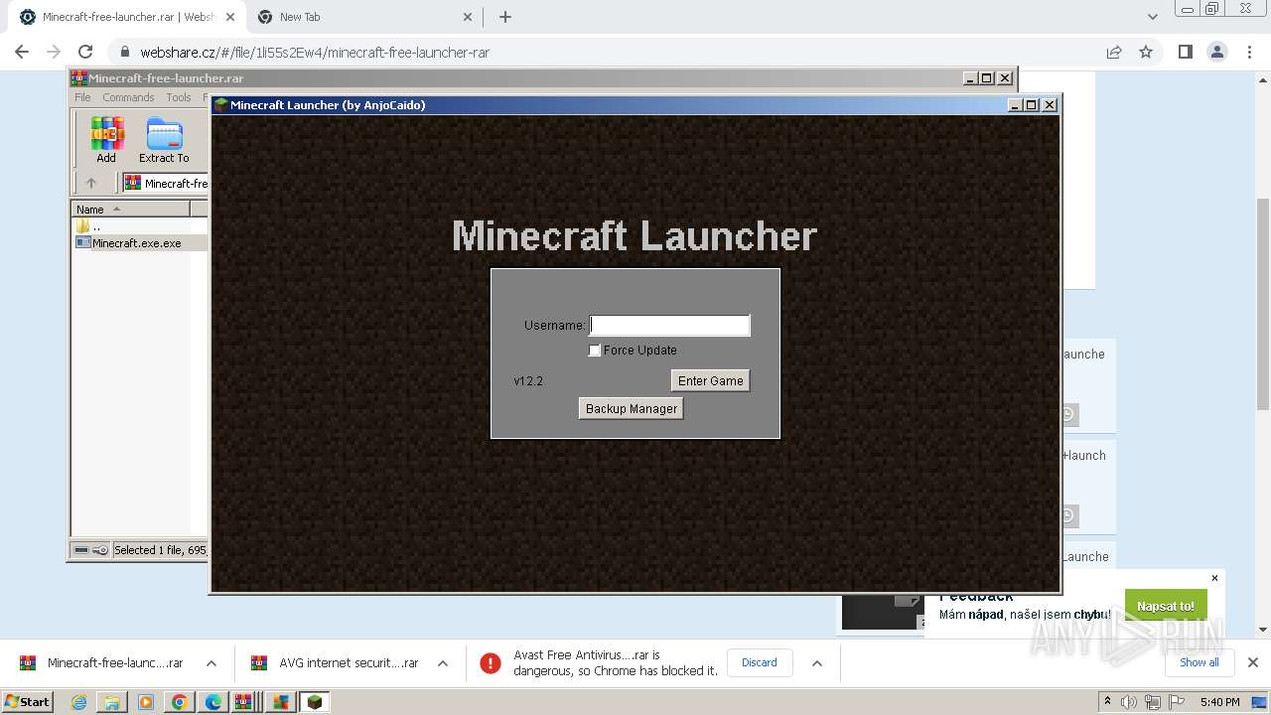1271x715 pixels.
Task: Close the downloads bar
Action: pos(1253,662)
